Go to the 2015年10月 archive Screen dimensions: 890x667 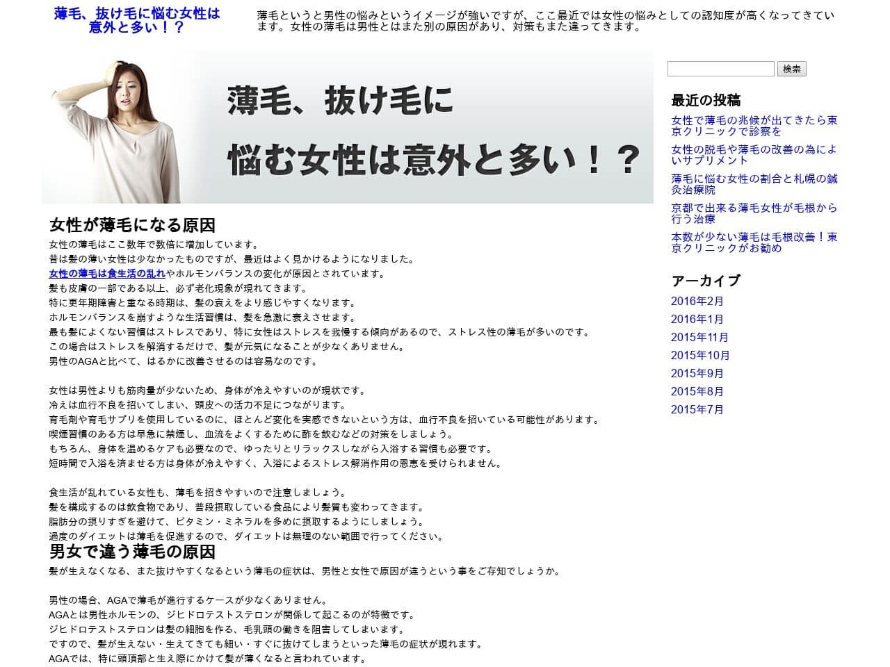(699, 356)
